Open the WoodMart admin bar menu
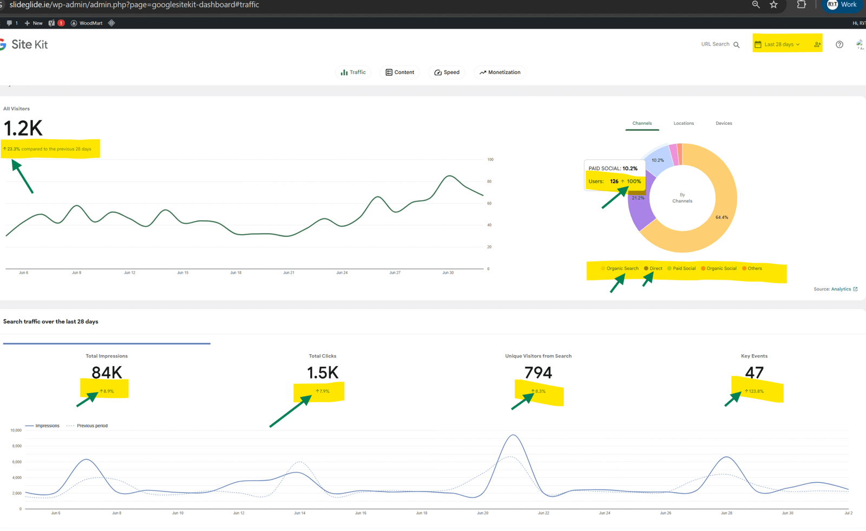 click(x=87, y=23)
